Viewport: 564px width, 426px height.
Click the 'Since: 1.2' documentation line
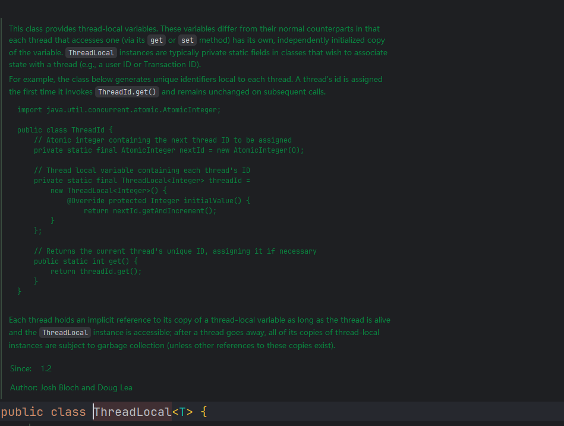31,368
